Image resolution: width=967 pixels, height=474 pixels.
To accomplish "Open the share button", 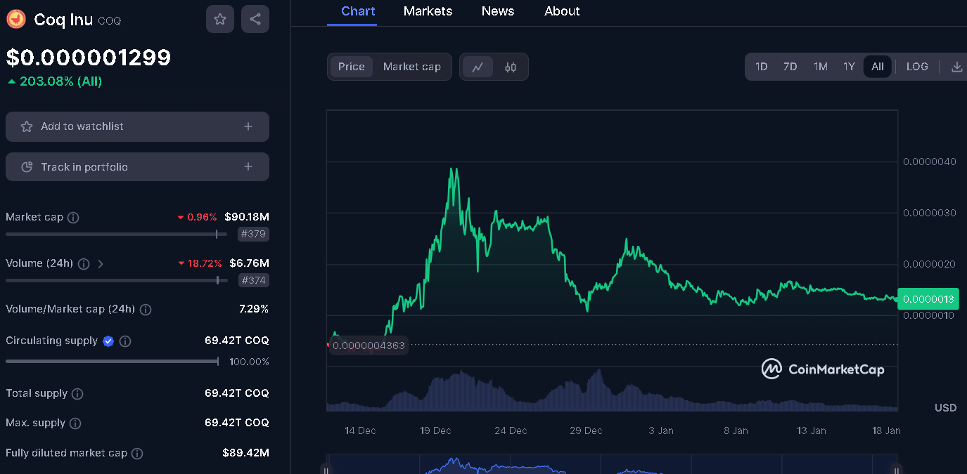I will coord(255,19).
